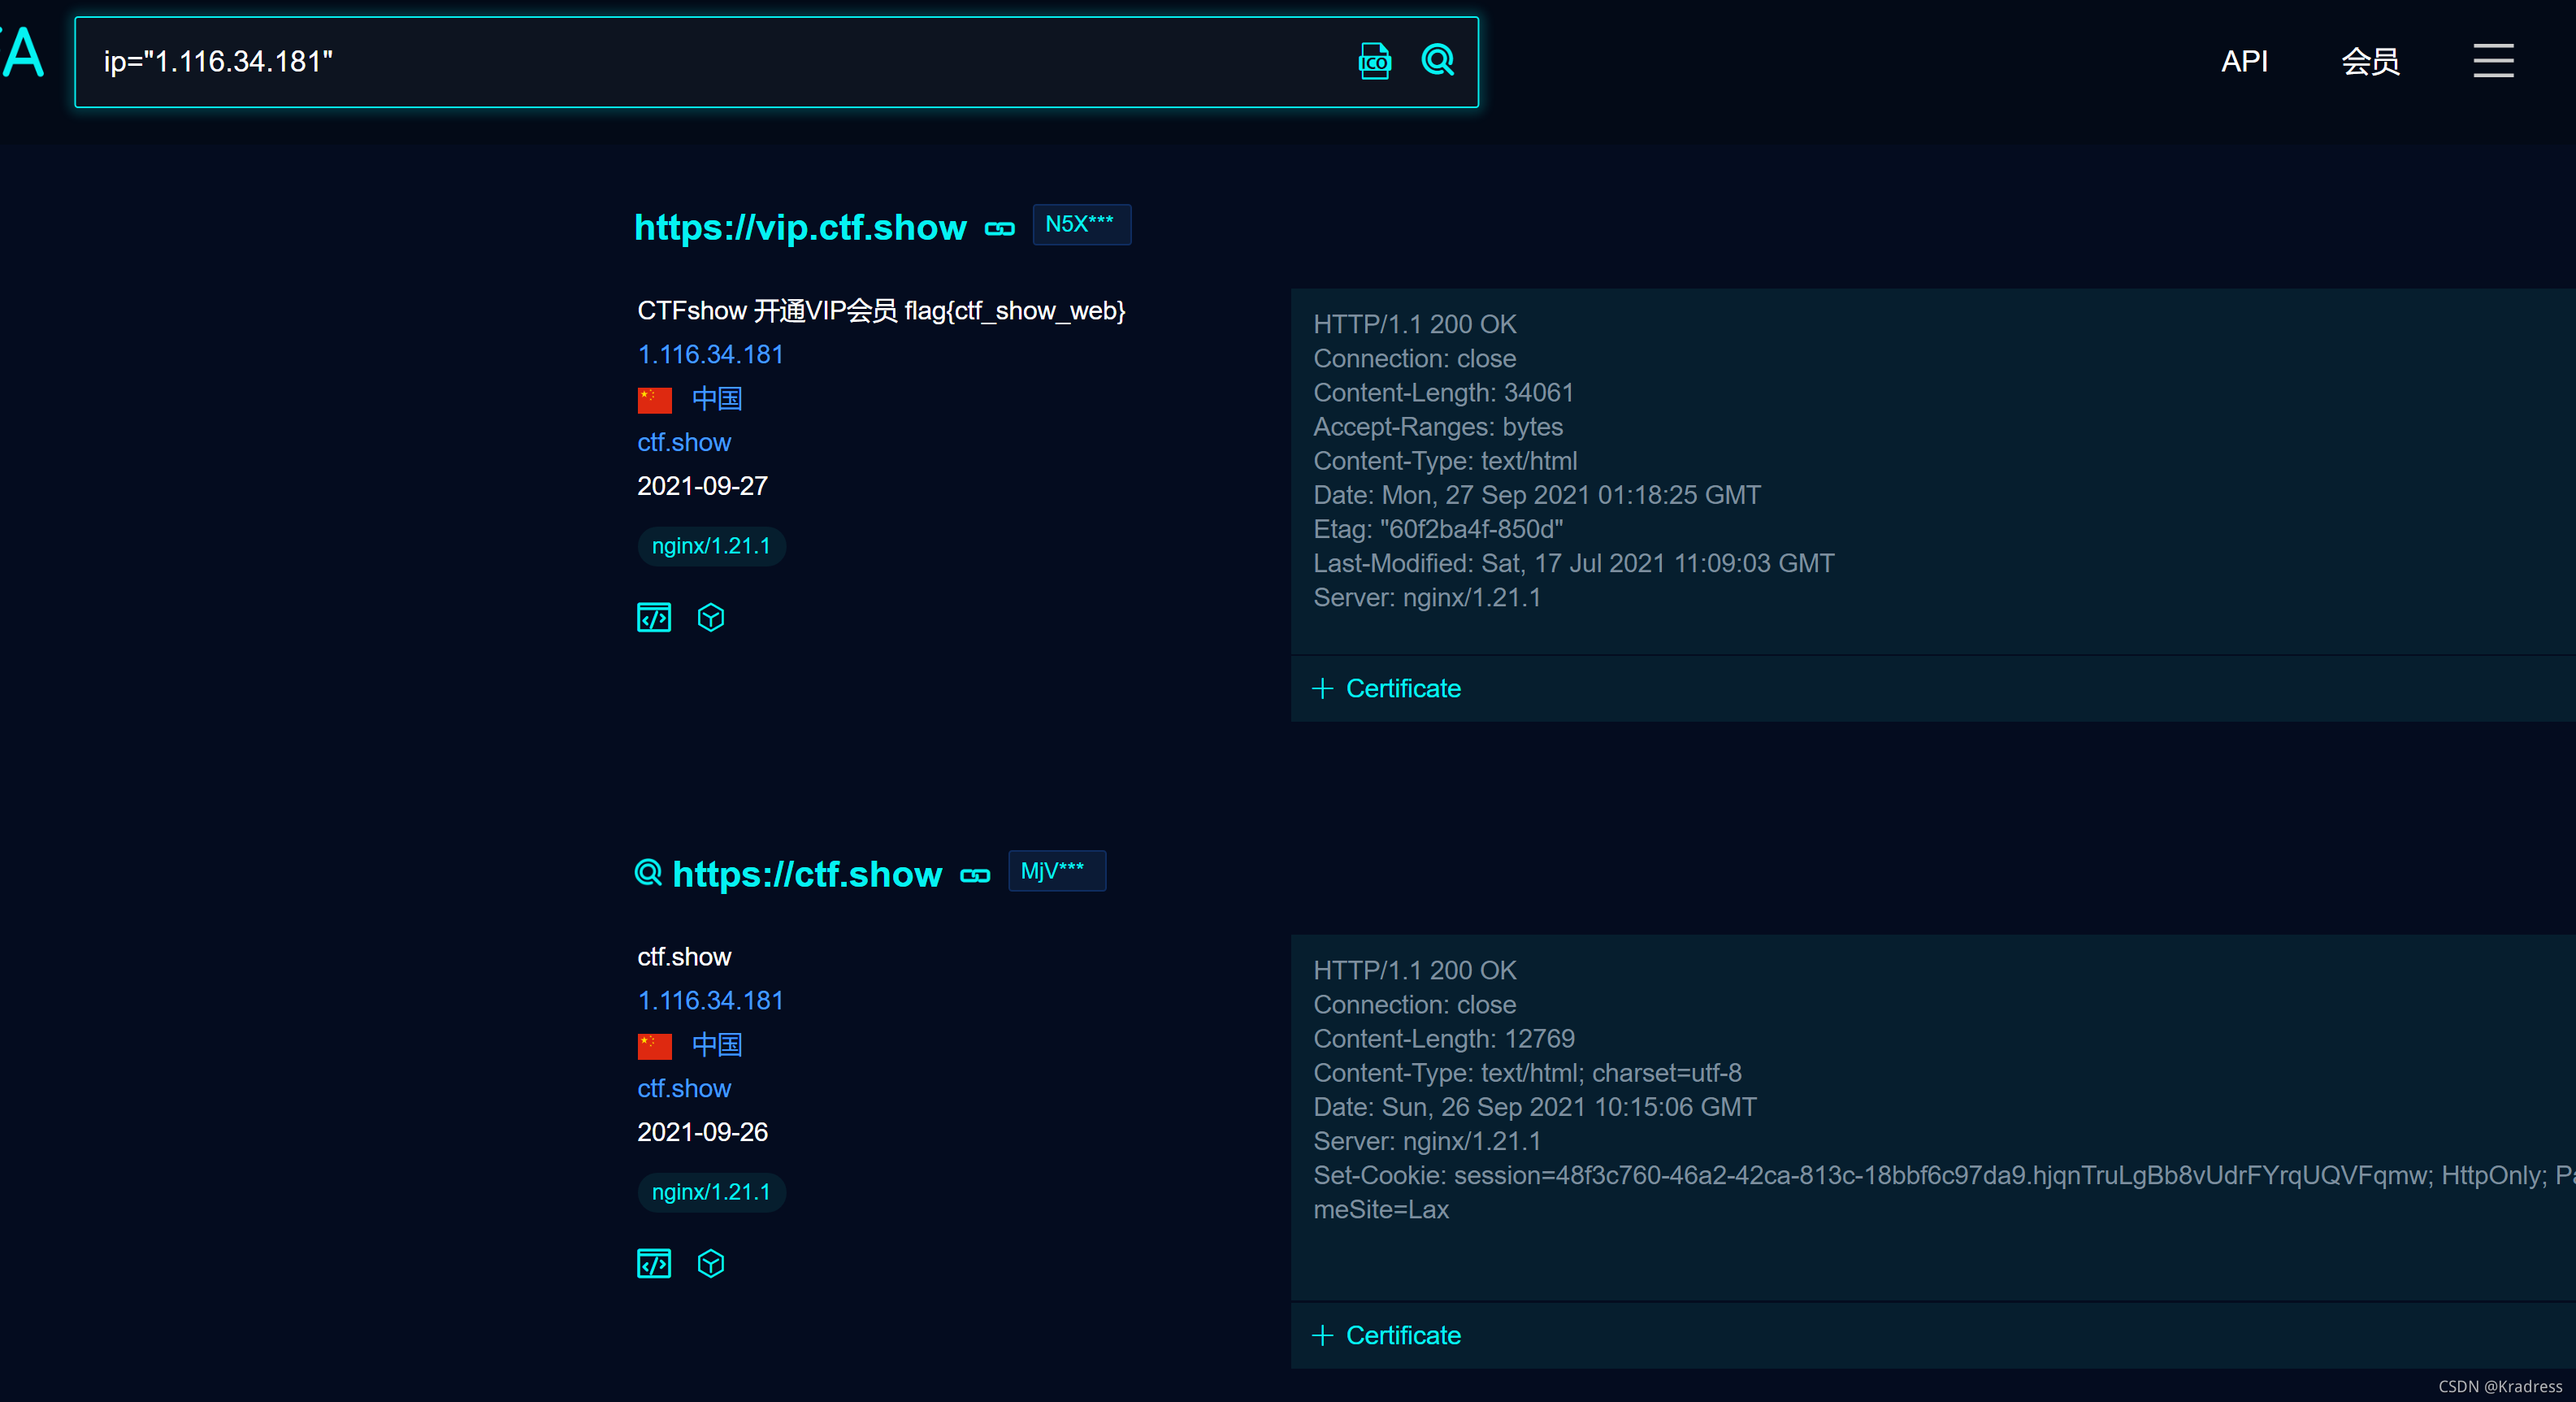Click the ICO icon search button

click(x=1375, y=61)
